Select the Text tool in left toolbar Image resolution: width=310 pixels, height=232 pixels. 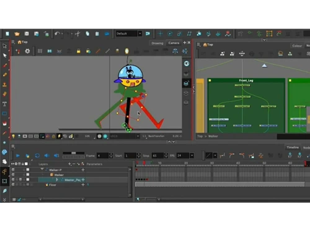pyautogui.click(x=4, y=104)
